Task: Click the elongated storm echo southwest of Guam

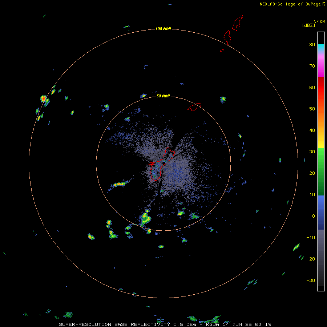Action: [x=120, y=184]
